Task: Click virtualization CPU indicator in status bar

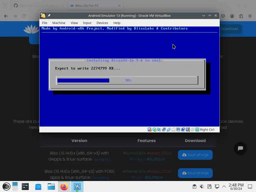Action: pyautogui.click(x=188, y=129)
